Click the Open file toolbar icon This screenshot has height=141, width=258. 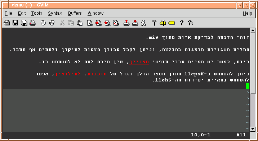click(x=7, y=23)
